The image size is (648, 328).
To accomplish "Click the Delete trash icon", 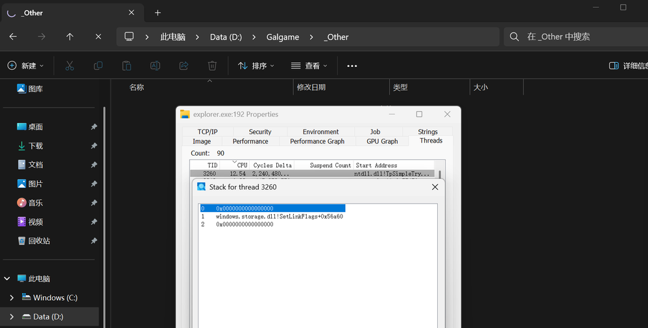I will [212, 65].
